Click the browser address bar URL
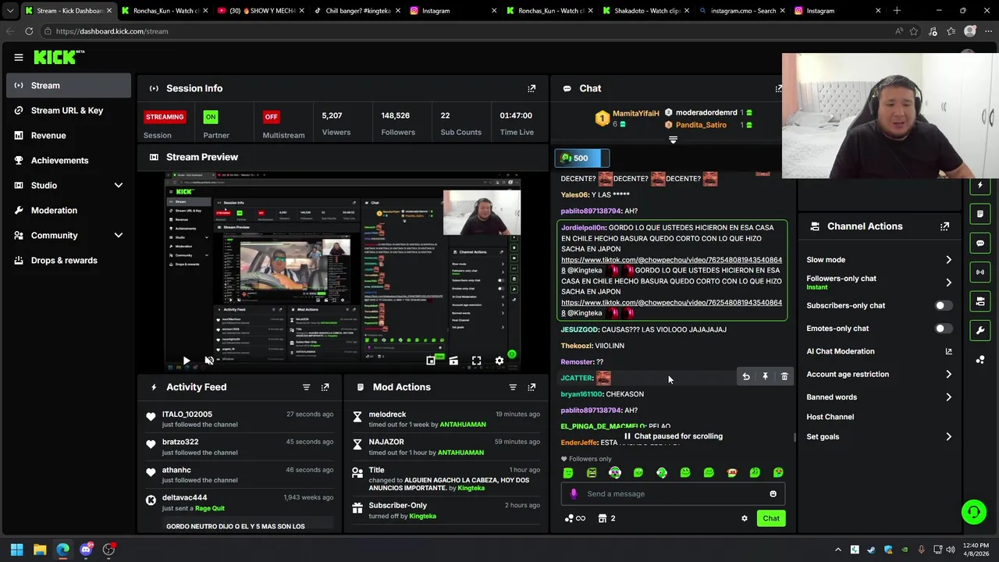The height and width of the screenshot is (562, 999). 112,31
